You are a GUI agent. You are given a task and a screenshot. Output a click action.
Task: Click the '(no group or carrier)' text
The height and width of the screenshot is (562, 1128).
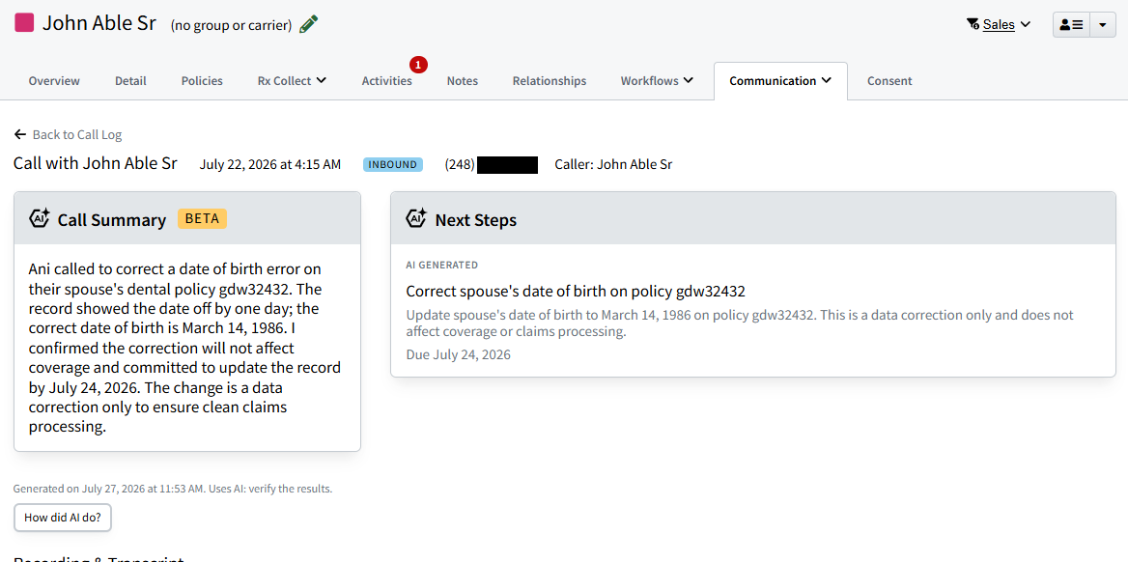[231, 25]
